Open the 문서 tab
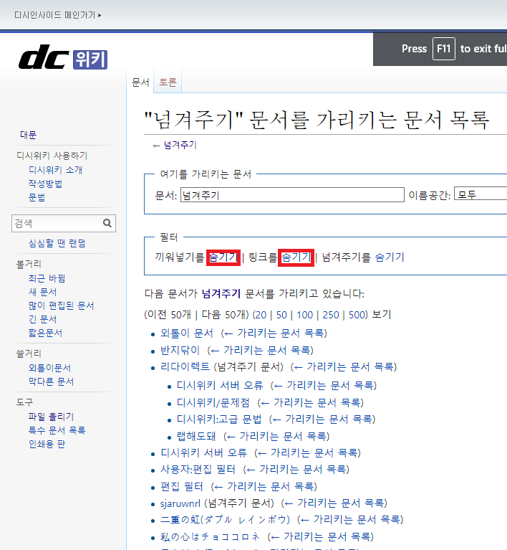The height and width of the screenshot is (550, 507). [x=140, y=82]
